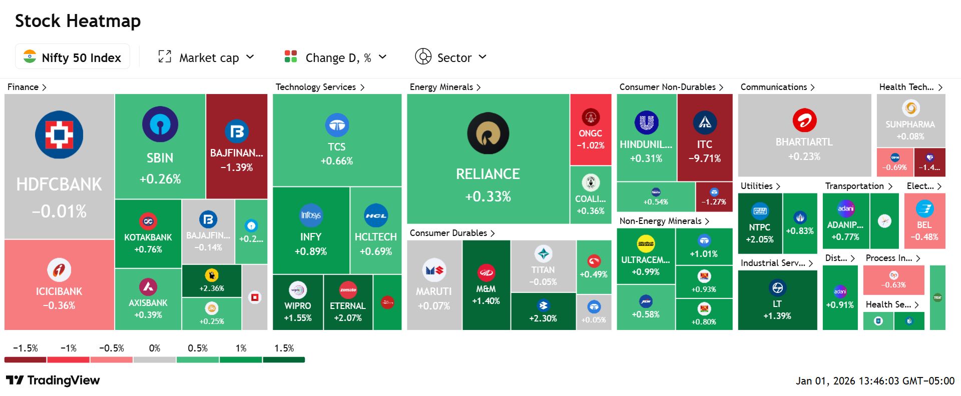The height and width of the screenshot is (396, 961).
Task: Click the Coal India logo icon
Action: click(591, 183)
